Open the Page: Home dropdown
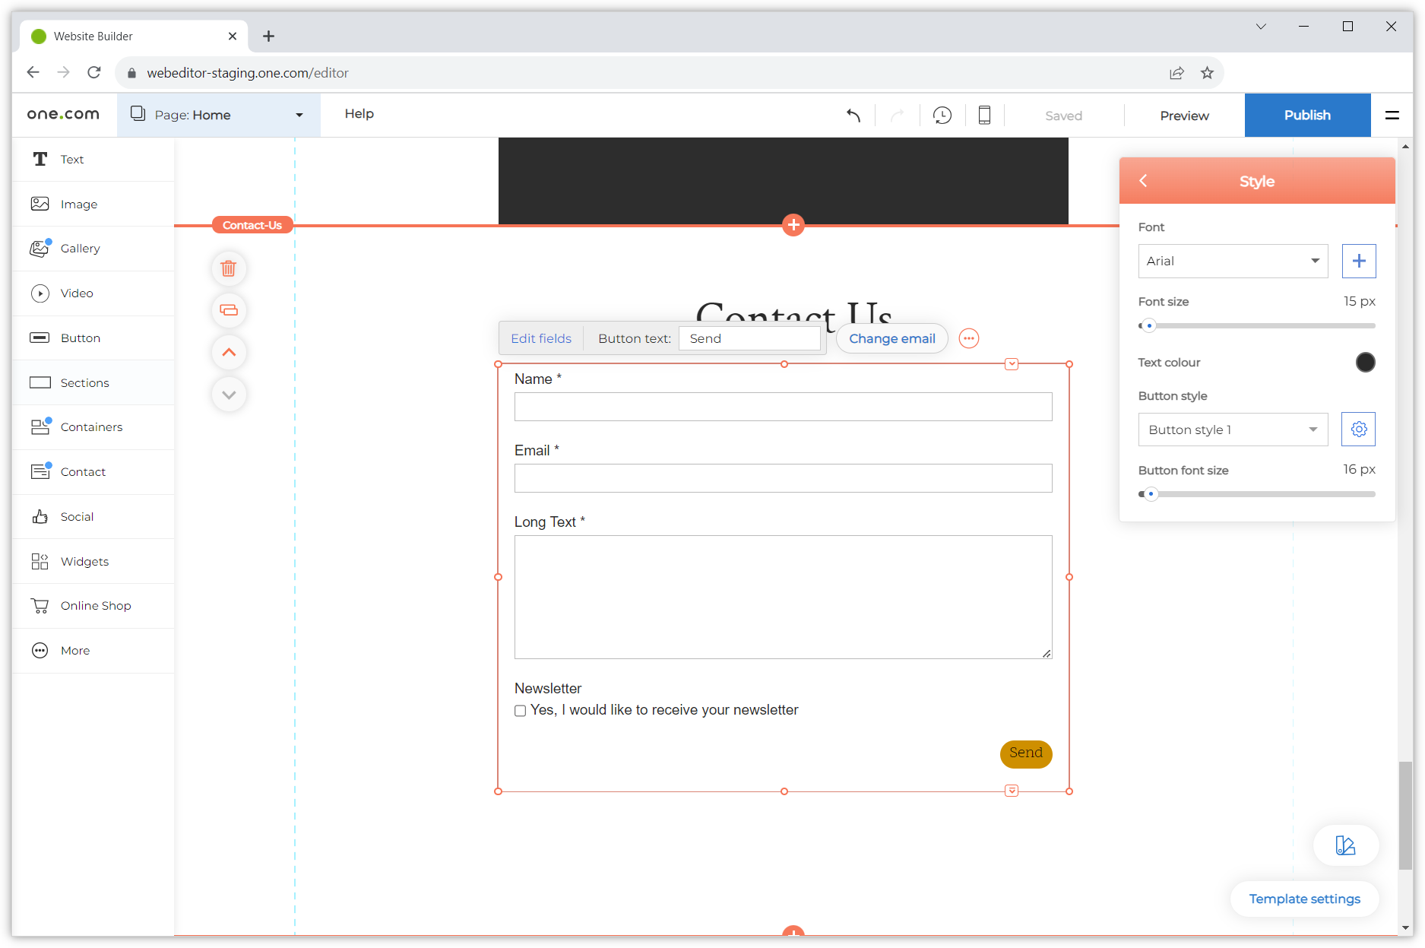 [x=218, y=115]
